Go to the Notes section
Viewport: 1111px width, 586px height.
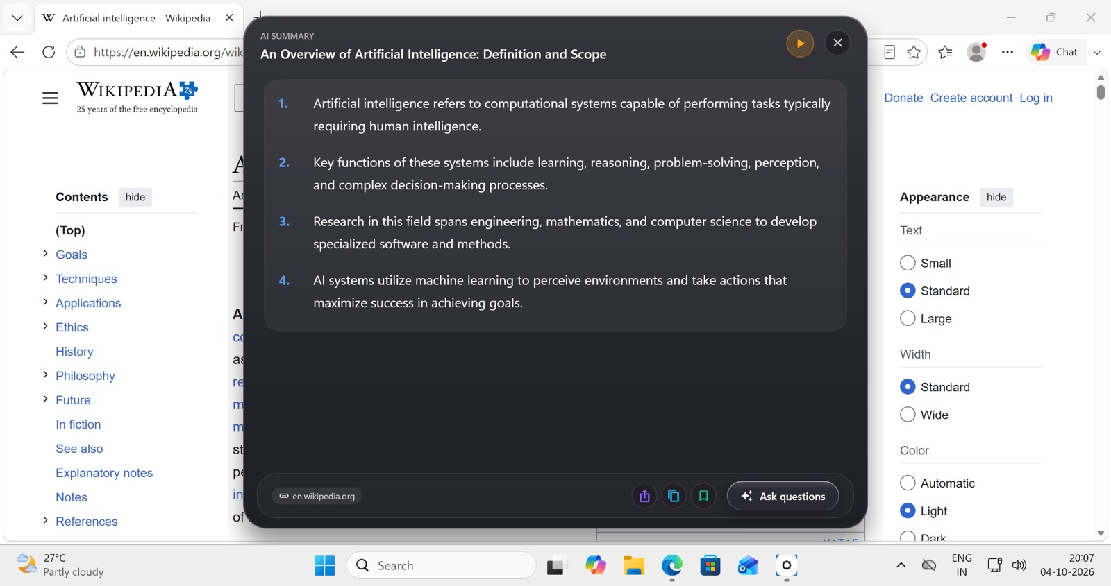[x=72, y=497]
